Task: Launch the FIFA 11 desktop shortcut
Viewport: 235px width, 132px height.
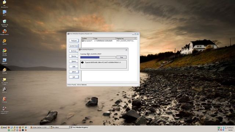Action: coord(4,90)
